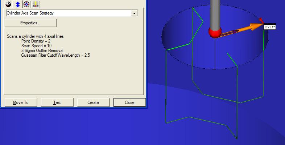Click the Gaussian Filter cutoff text line
Viewport: 285px width, 145px height.
(55, 55)
